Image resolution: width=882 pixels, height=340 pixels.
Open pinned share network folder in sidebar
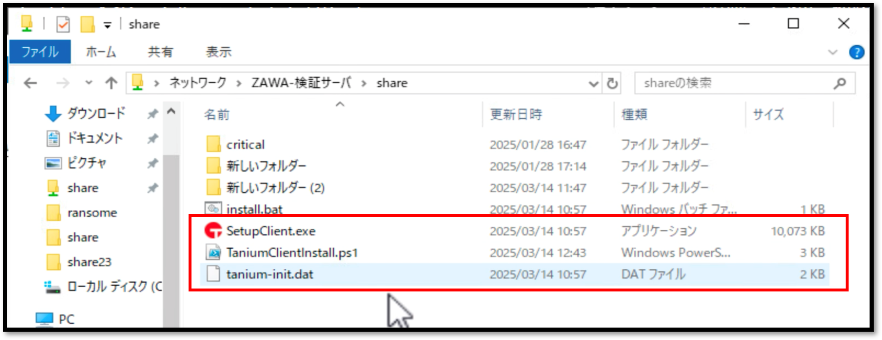(x=83, y=188)
